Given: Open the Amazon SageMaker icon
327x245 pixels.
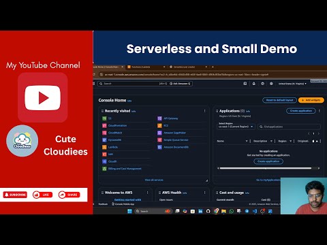Looking at the screenshot, I should 159,133.
